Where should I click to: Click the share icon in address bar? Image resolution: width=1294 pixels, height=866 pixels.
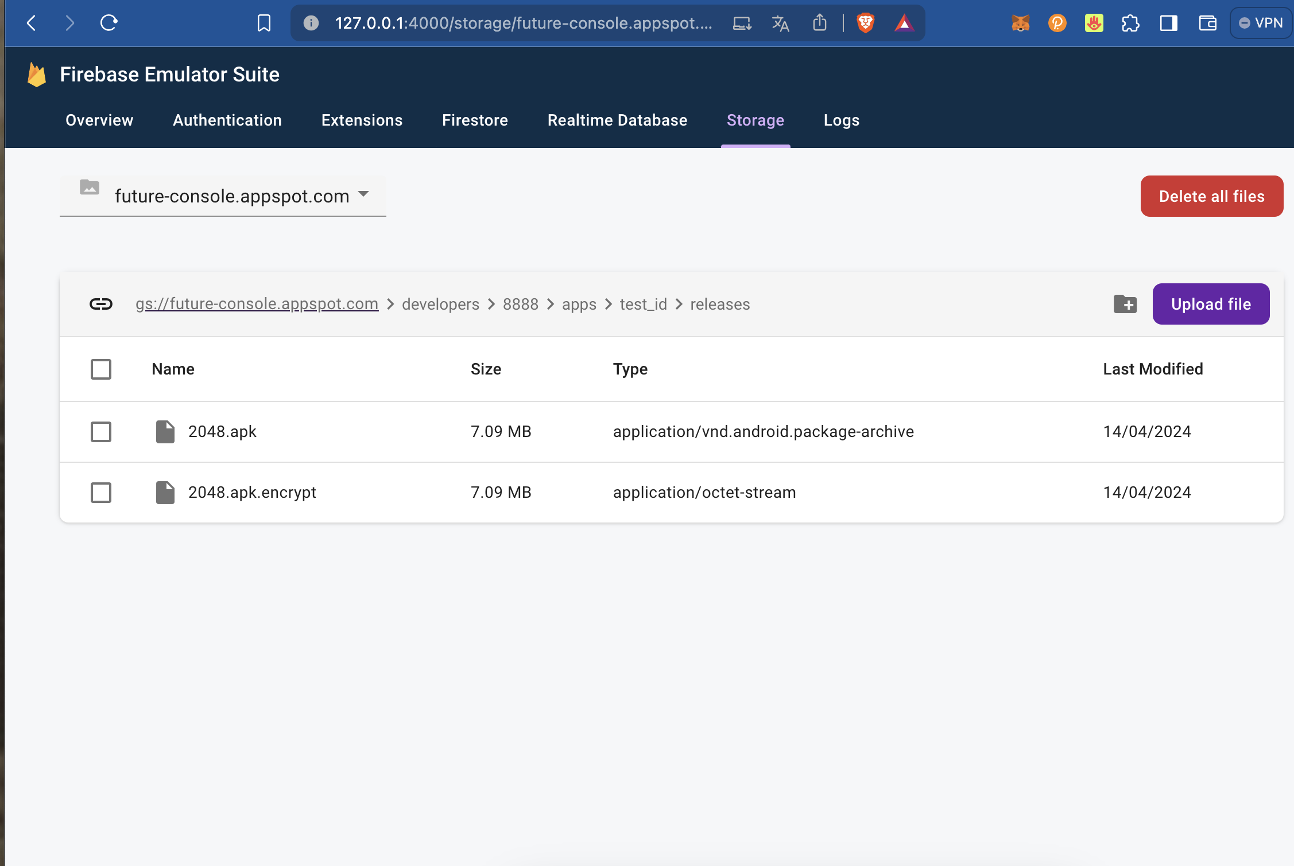click(820, 23)
